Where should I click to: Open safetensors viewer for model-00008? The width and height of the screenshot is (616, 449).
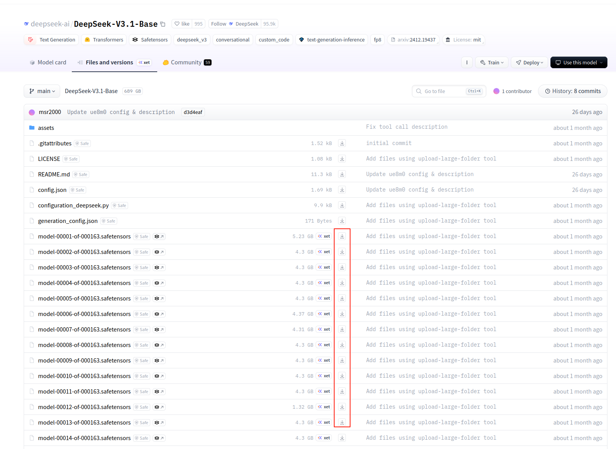point(159,345)
